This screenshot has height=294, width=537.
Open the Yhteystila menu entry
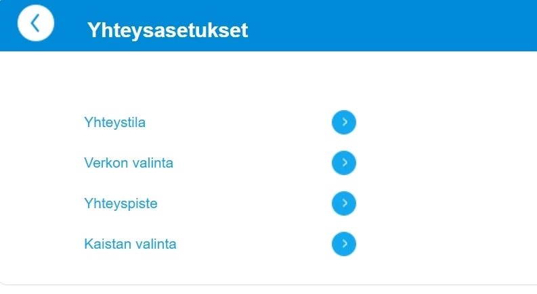pos(115,122)
